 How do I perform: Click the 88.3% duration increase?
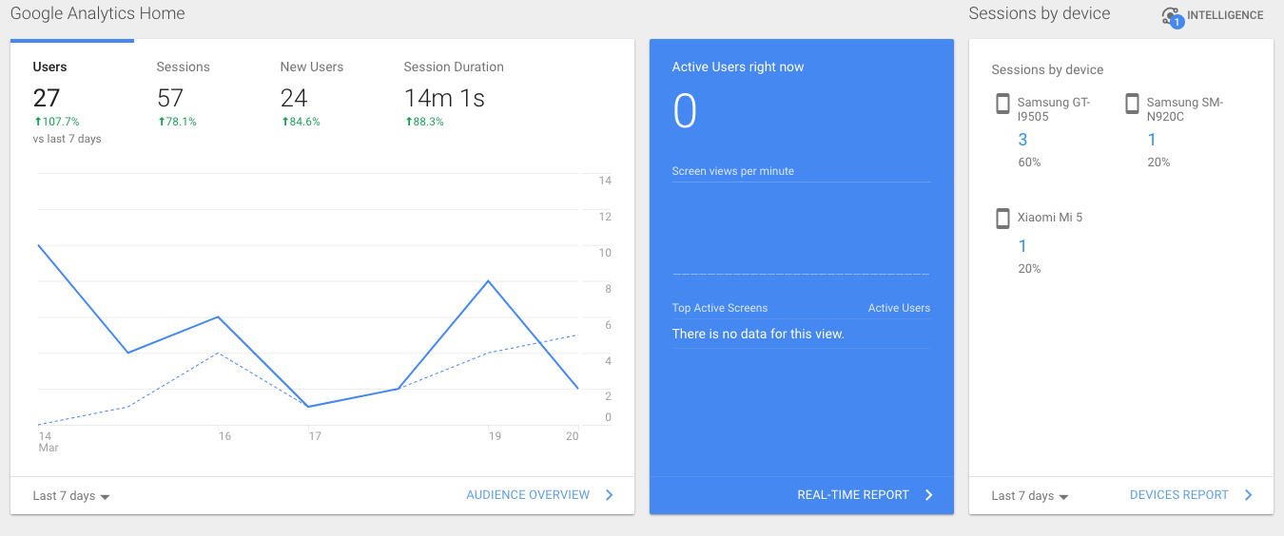tap(424, 122)
